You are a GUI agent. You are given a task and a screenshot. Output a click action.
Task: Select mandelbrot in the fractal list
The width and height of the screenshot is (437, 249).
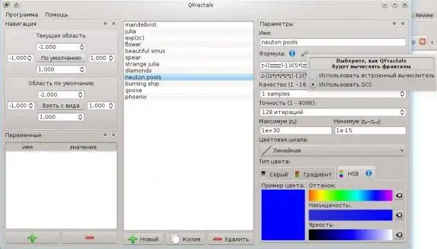pos(188,25)
